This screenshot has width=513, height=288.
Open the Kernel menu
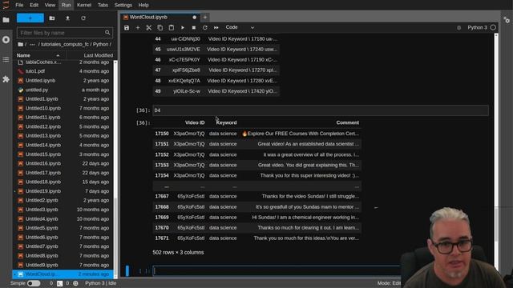84,5
